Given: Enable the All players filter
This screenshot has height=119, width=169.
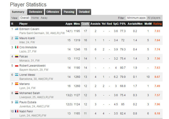Looking at the screenshot, I should (x=154, y=18).
